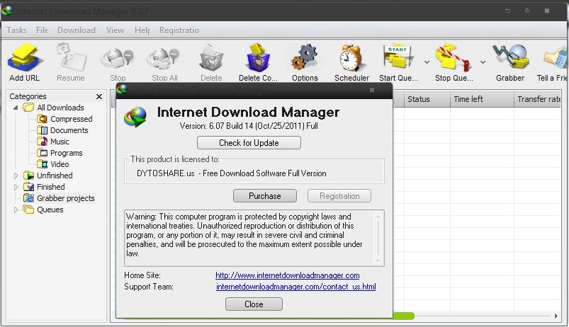Expand the Queues category arrow
Screen dimensions: 569x327
(16, 210)
